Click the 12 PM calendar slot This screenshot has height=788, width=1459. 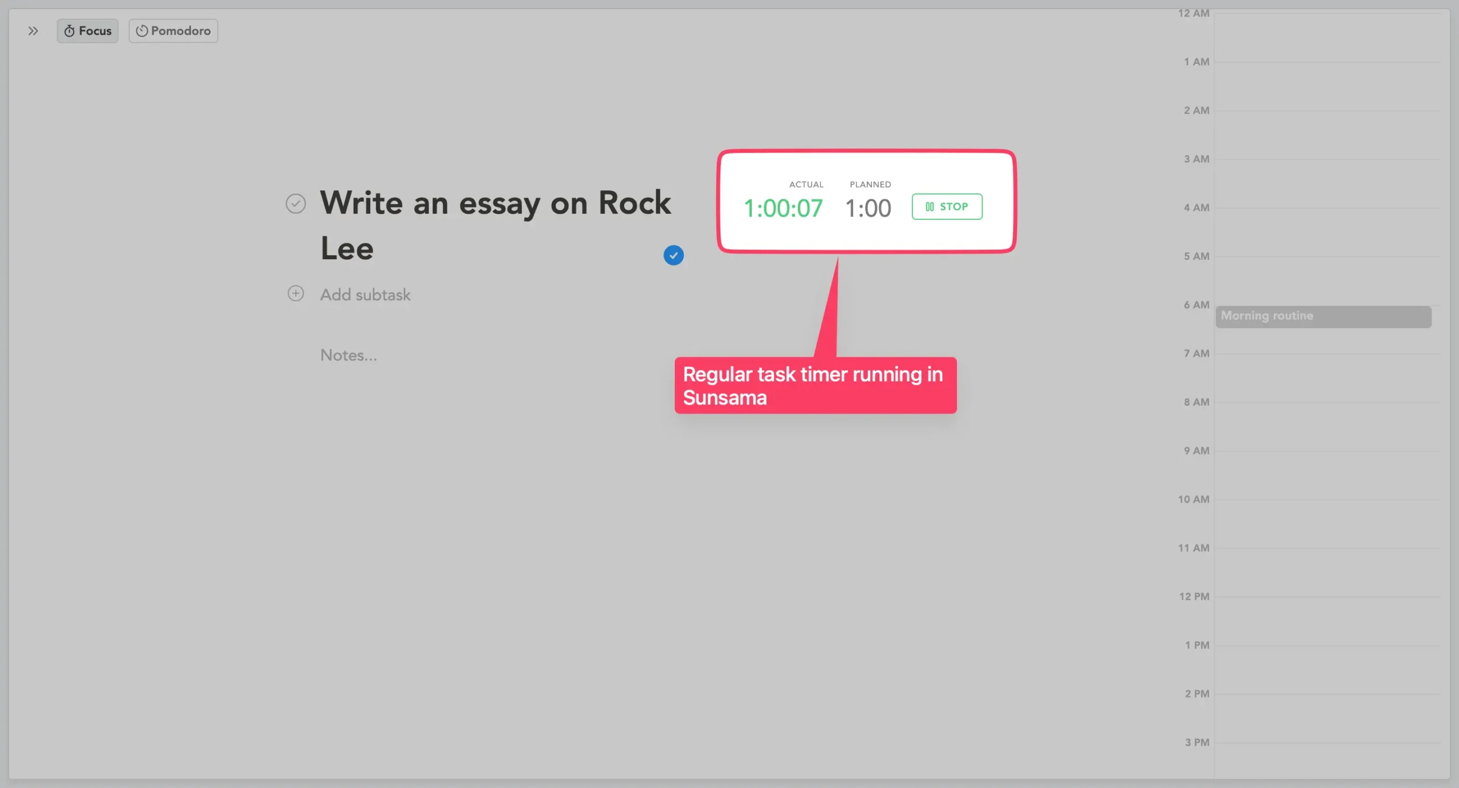pyautogui.click(x=1328, y=620)
